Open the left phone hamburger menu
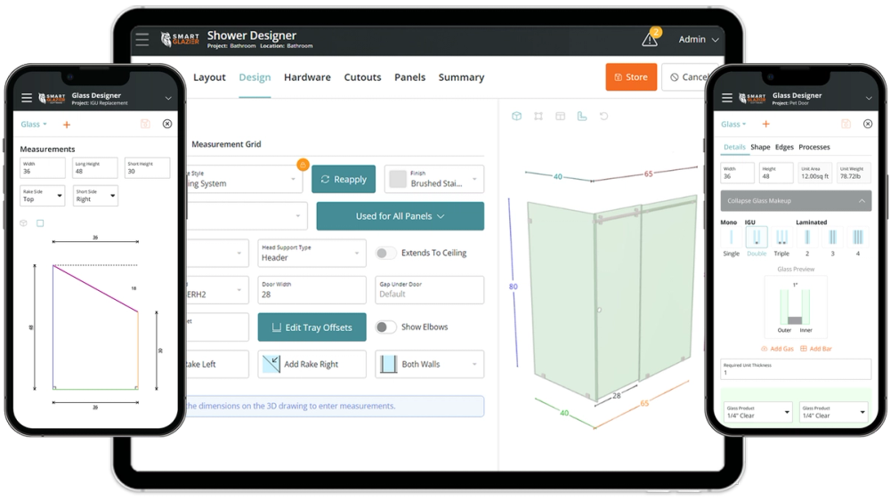Screen dimensions: 890x501 tap(27, 98)
